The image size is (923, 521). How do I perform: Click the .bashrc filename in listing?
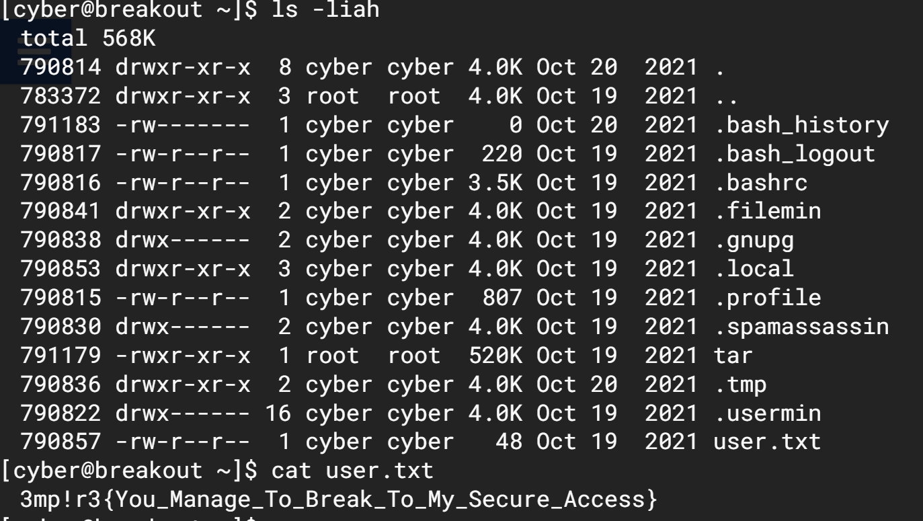[760, 183]
